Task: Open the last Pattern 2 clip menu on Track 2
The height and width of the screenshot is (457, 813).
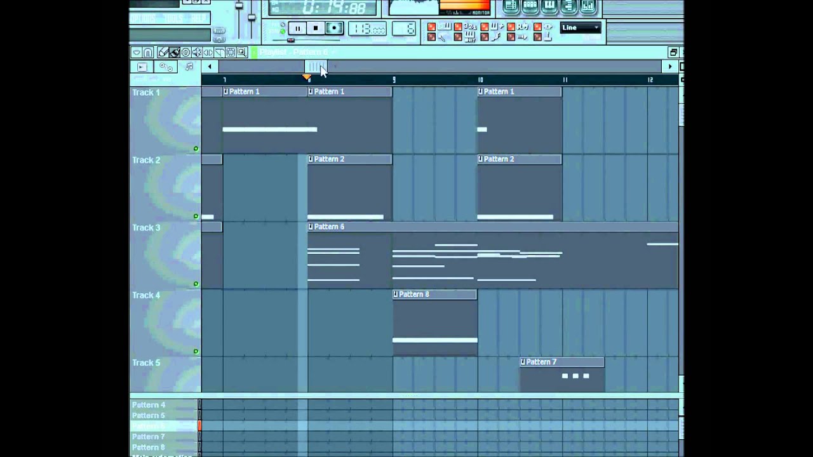Action: pos(481,159)
